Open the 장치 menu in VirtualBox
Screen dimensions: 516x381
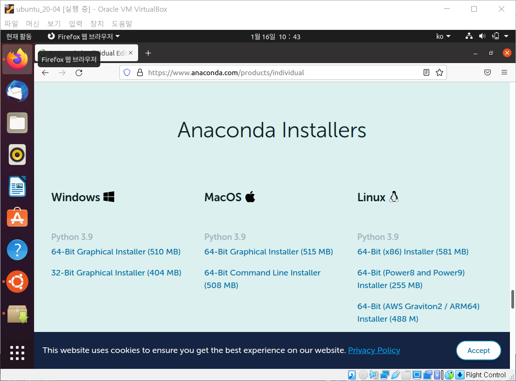[x=97, y=24]
